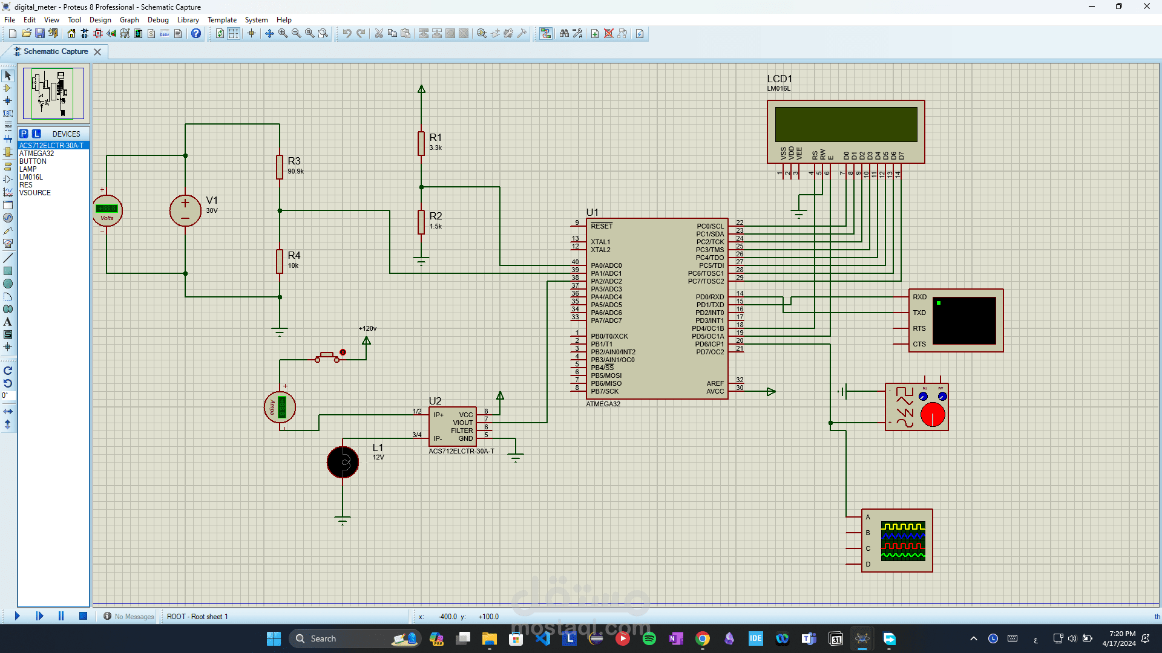1162x653 pixels.
Task: Redraw the display with the refresh icon
Action: (x=220, y=33)
